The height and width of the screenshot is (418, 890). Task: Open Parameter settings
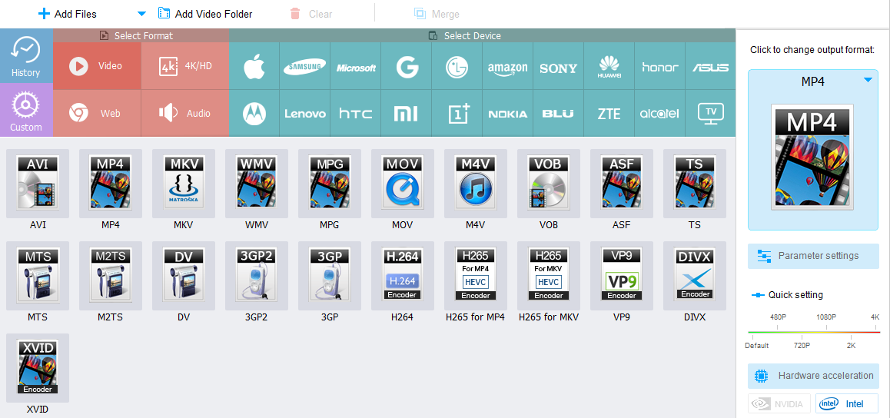coord(813,256)
